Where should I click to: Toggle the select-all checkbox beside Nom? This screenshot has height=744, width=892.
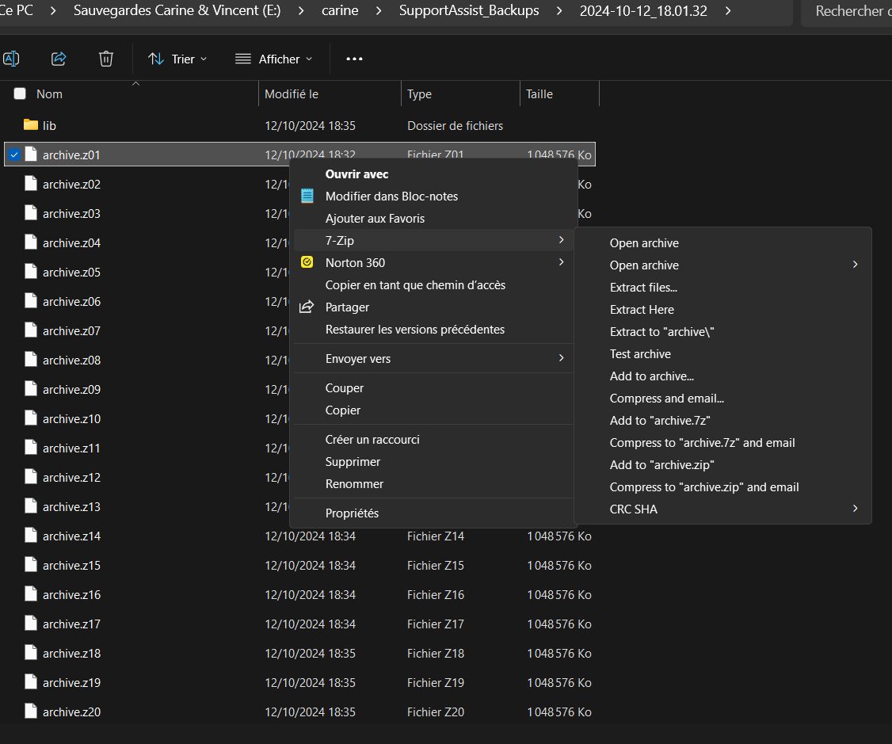click(20, 93)
